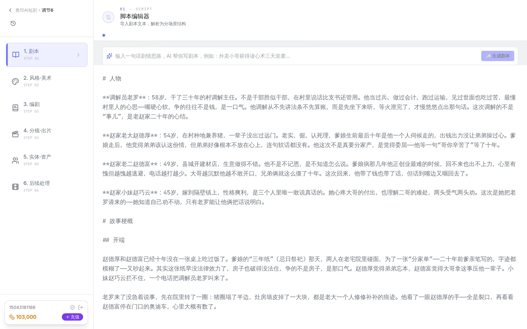Open step 5. 实体·资产
527x329 pixels.
(x=47, y=160)
